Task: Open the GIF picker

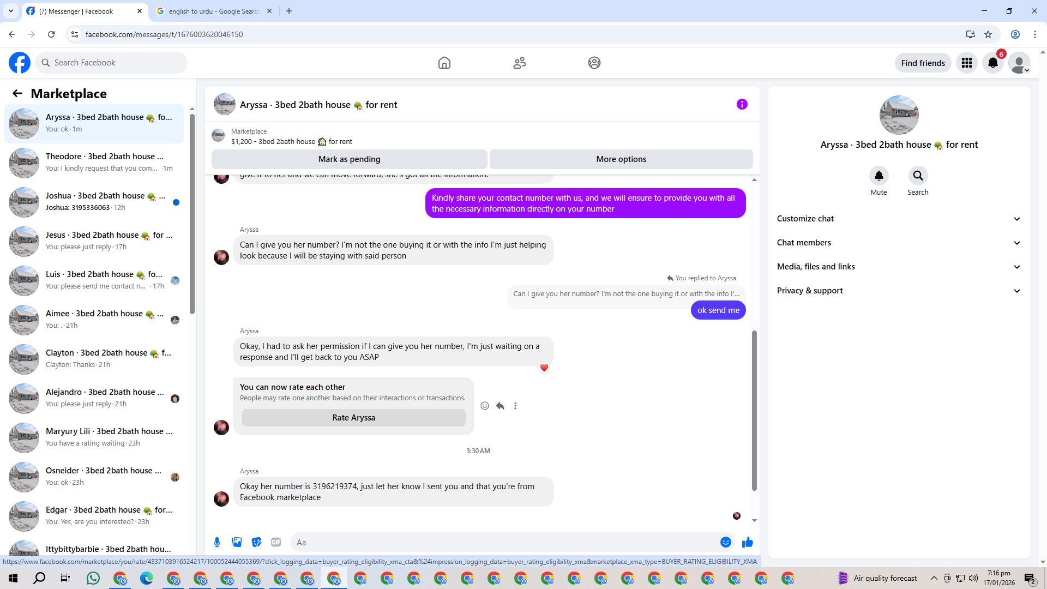Action: pos(276,542)
